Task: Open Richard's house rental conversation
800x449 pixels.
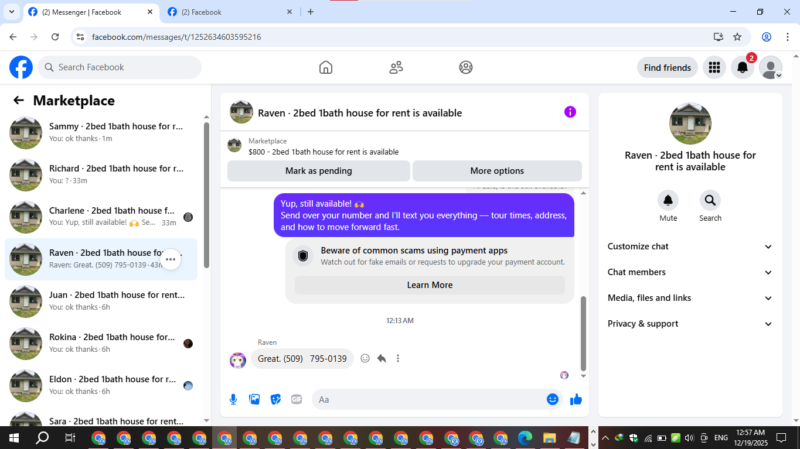Action: (101, 174)
